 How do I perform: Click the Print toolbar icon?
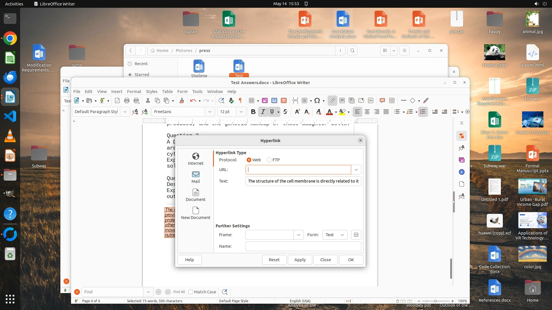coord(127,100)
